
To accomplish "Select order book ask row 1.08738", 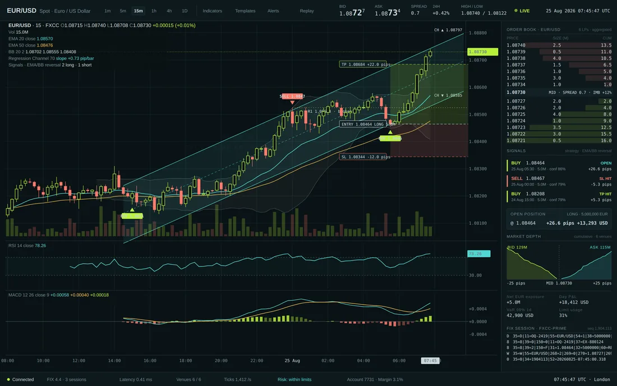I will point(559,58).
